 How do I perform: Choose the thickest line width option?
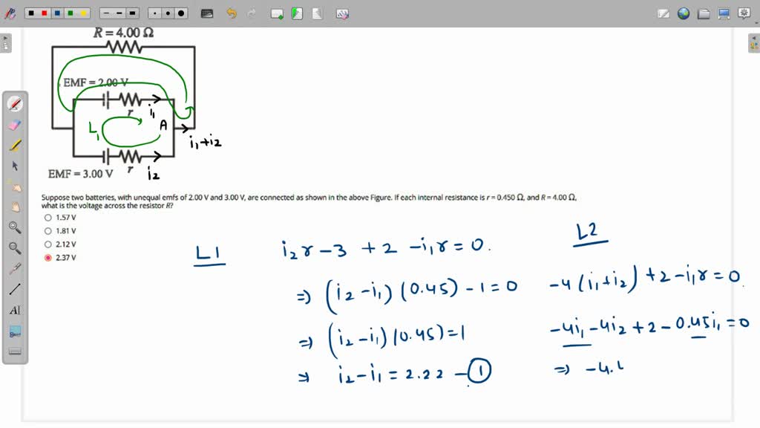pos(131,13)
